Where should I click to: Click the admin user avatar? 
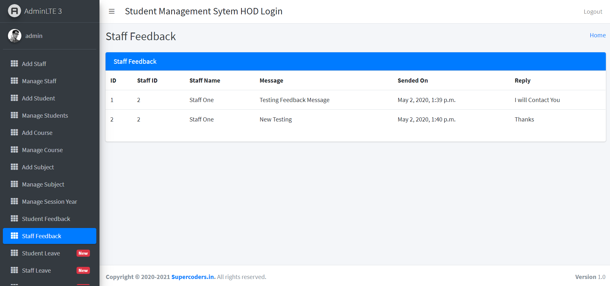tap(15, 36)
